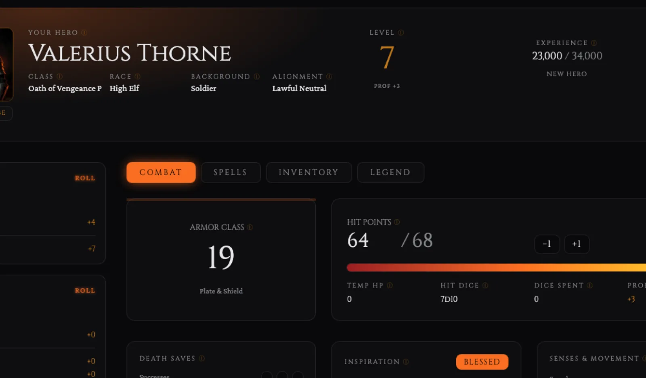Screen dimensions: 646x378
Task: Click the hit points health bar
Action: (496, 267)
